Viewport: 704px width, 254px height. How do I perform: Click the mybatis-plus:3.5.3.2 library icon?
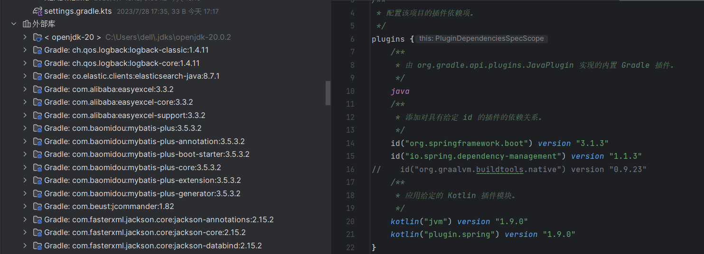click(38, 128)
